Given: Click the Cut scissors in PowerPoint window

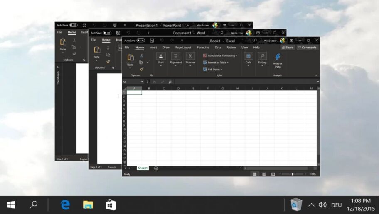Looking at the screenshot, I should [74, 41].
